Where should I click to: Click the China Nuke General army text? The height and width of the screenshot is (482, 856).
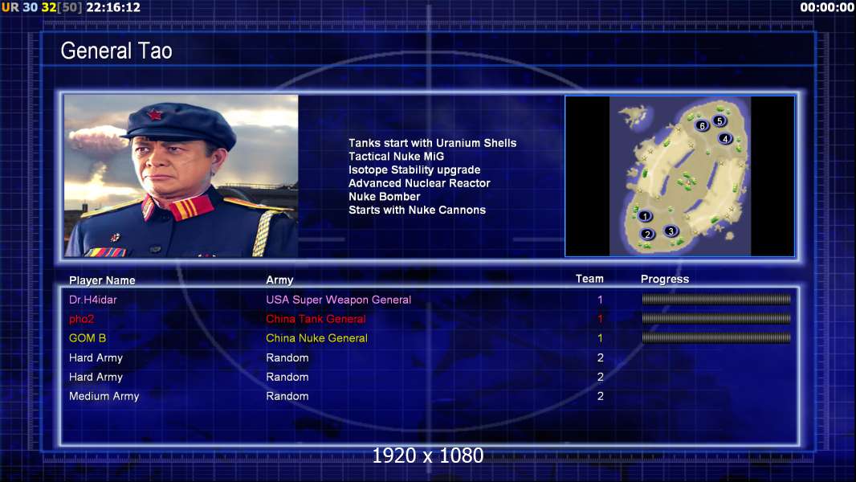(x=316, y=338)
